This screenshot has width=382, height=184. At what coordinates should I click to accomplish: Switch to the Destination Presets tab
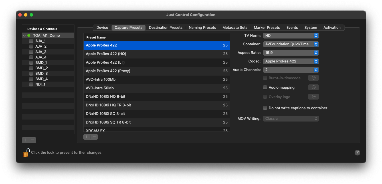point(166,28)
